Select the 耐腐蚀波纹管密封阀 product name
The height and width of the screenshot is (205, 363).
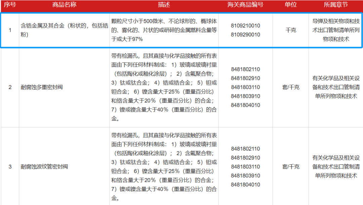[44, 167]
